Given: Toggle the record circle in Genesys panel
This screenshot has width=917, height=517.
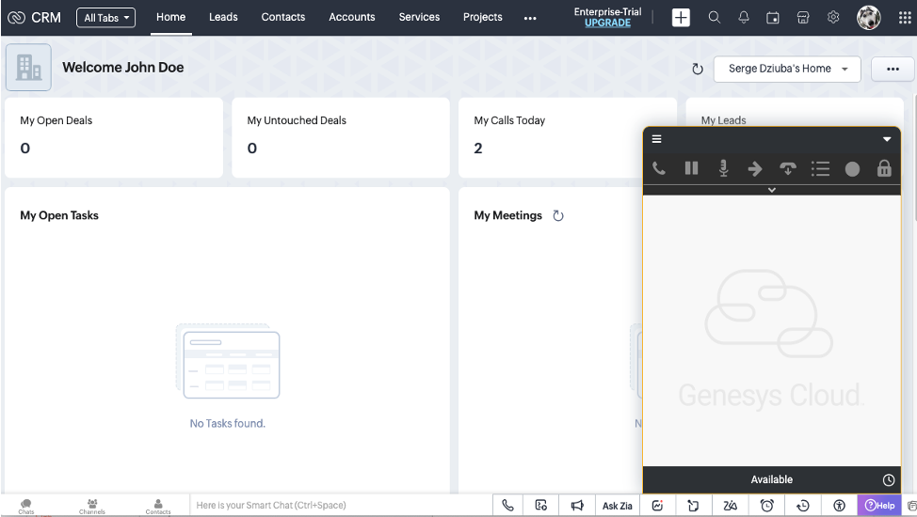Looking at the screenshot, I should click(852, 169).
